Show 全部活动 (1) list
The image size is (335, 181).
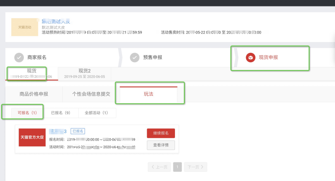(97, 113)
